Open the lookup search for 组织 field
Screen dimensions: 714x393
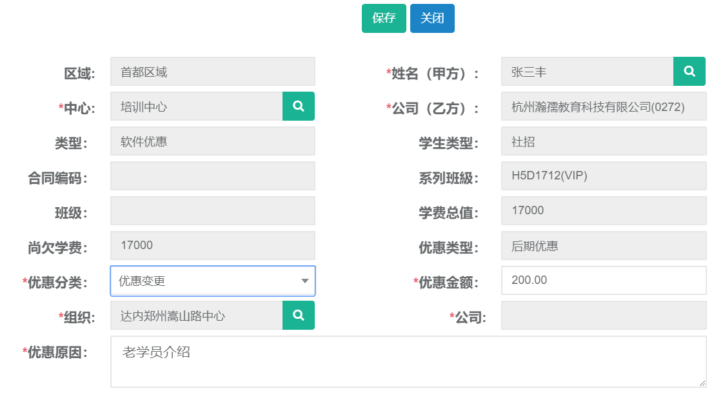[298, 316]
